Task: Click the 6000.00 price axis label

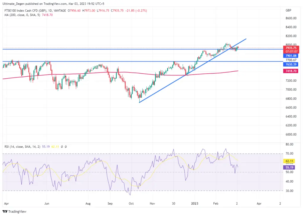Action: pyautogui.click(x=291, y=134)
